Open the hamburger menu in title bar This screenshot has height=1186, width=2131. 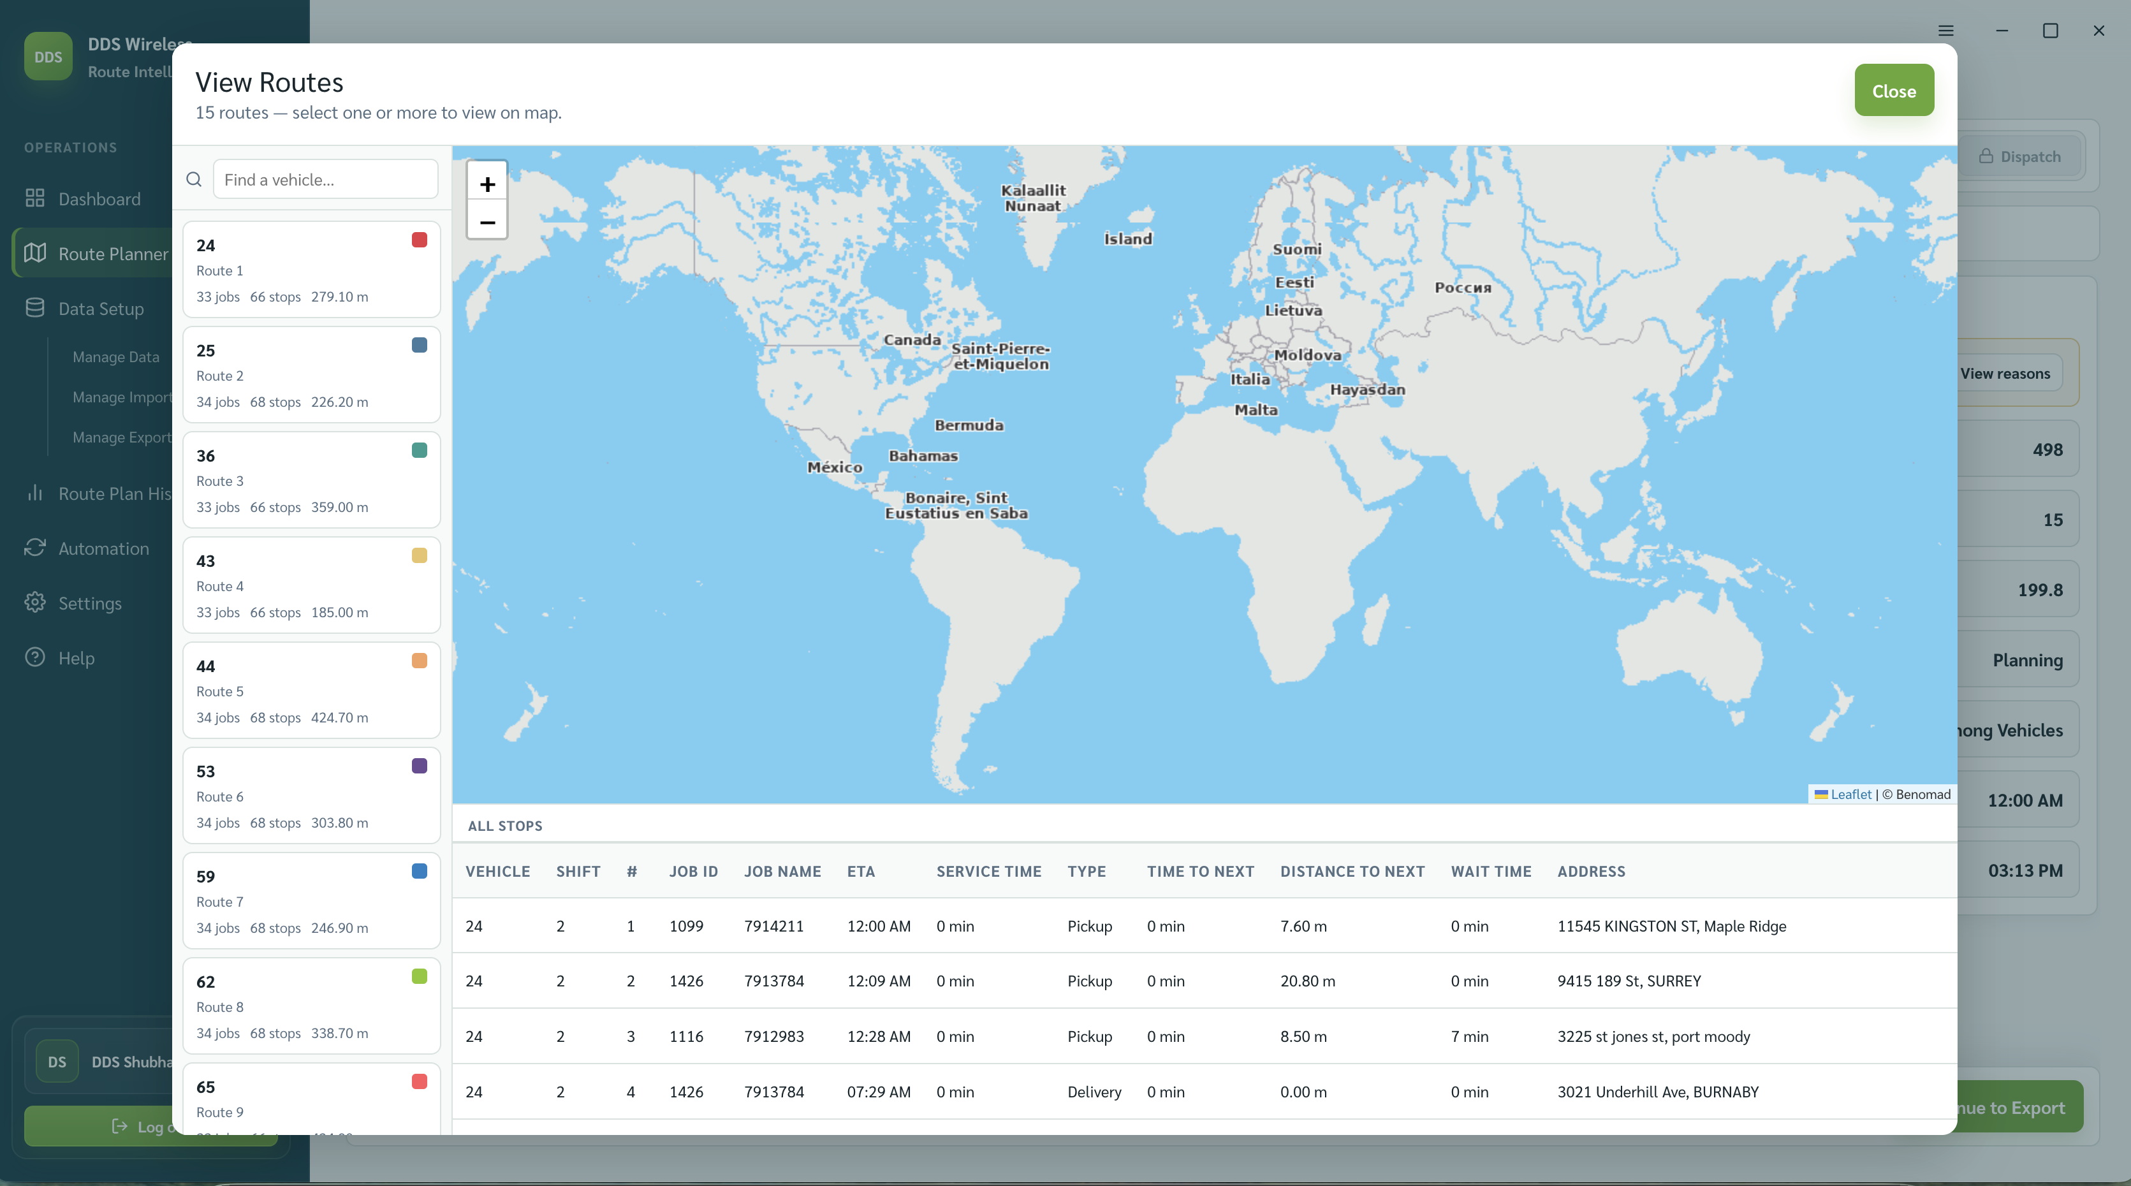pos(1945,31)
